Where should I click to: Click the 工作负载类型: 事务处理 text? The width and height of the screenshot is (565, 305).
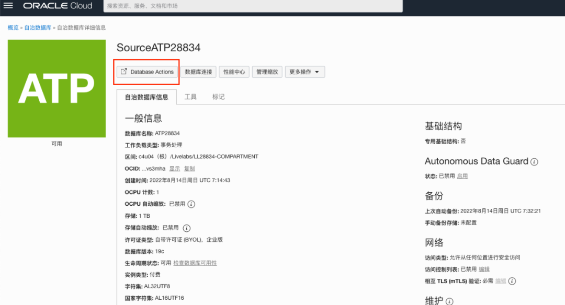pyautogui.click(x=153, y=145)
